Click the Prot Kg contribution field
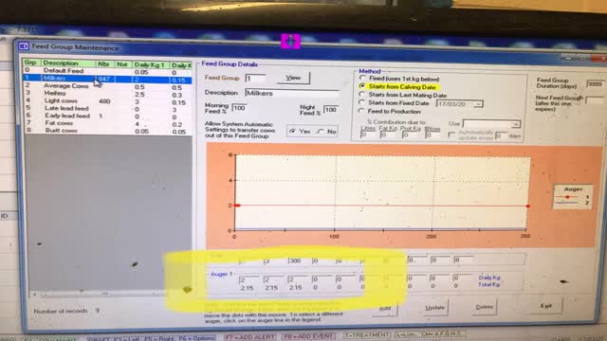Viewport: 607px width, 341px height. coord(411,135)
